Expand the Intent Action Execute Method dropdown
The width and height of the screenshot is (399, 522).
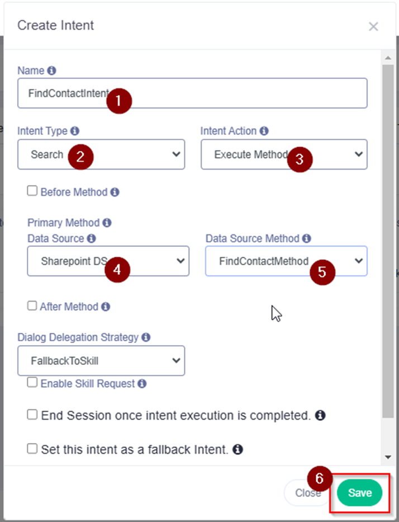tap(284, 154)
